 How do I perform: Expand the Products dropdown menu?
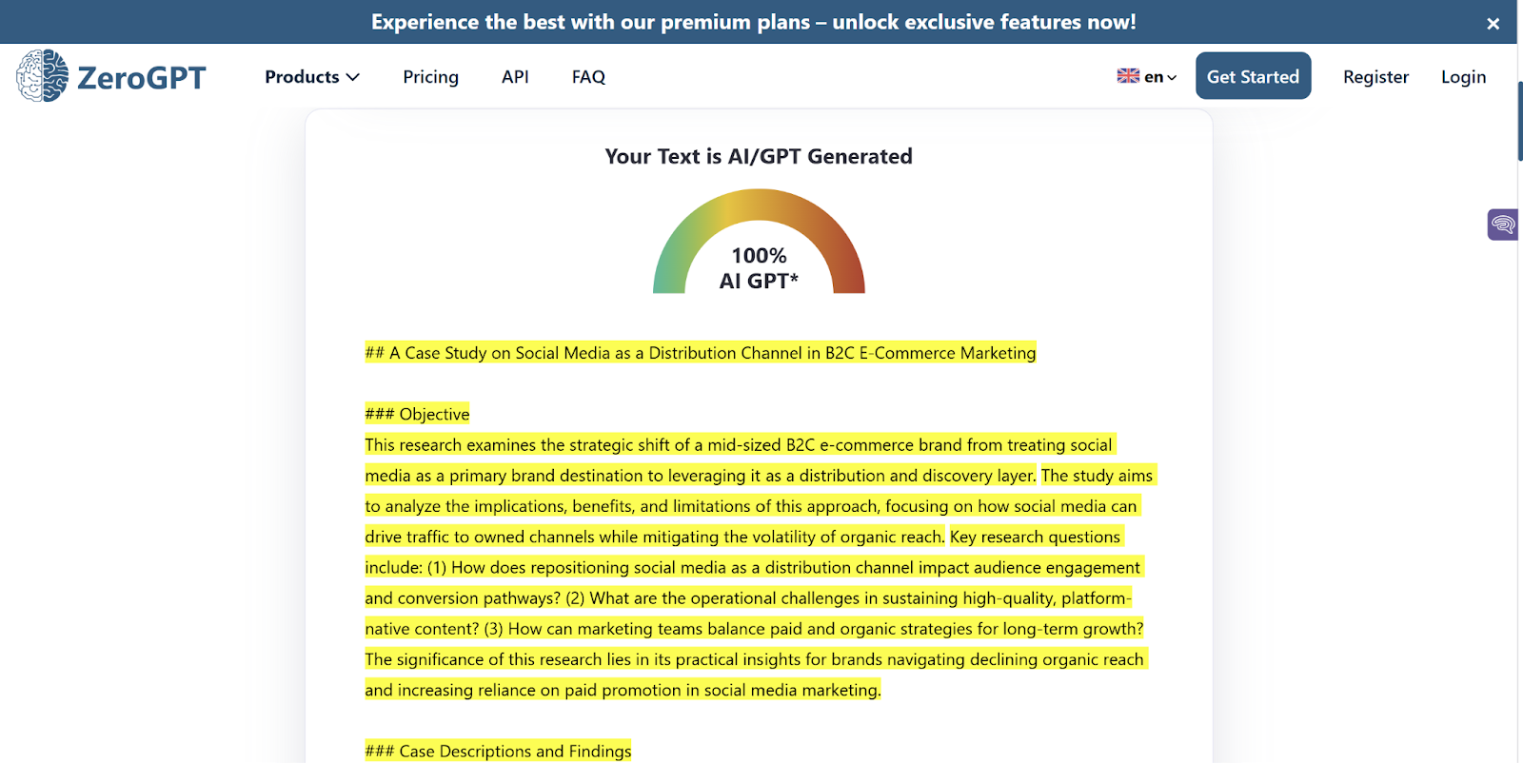click(x=312, y=77)
